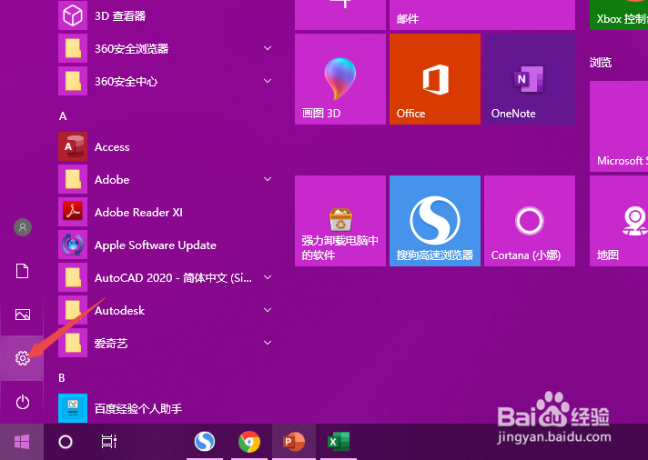
Task: Open the Documents icon in sidebar
Action: (x=23, y=271)
